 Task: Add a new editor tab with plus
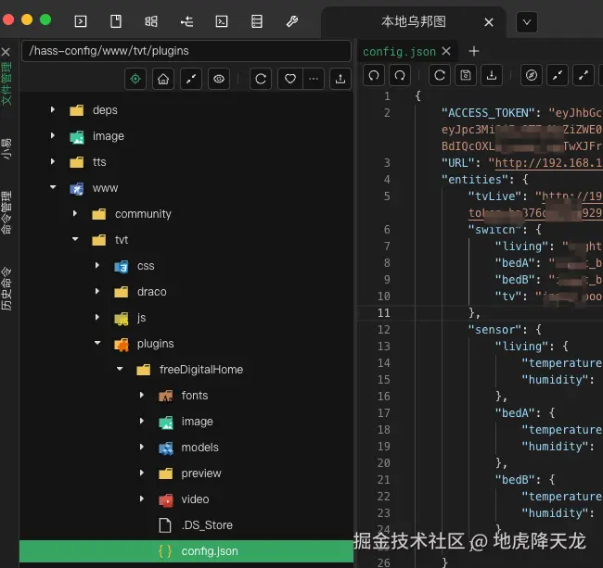click(474, 51)
